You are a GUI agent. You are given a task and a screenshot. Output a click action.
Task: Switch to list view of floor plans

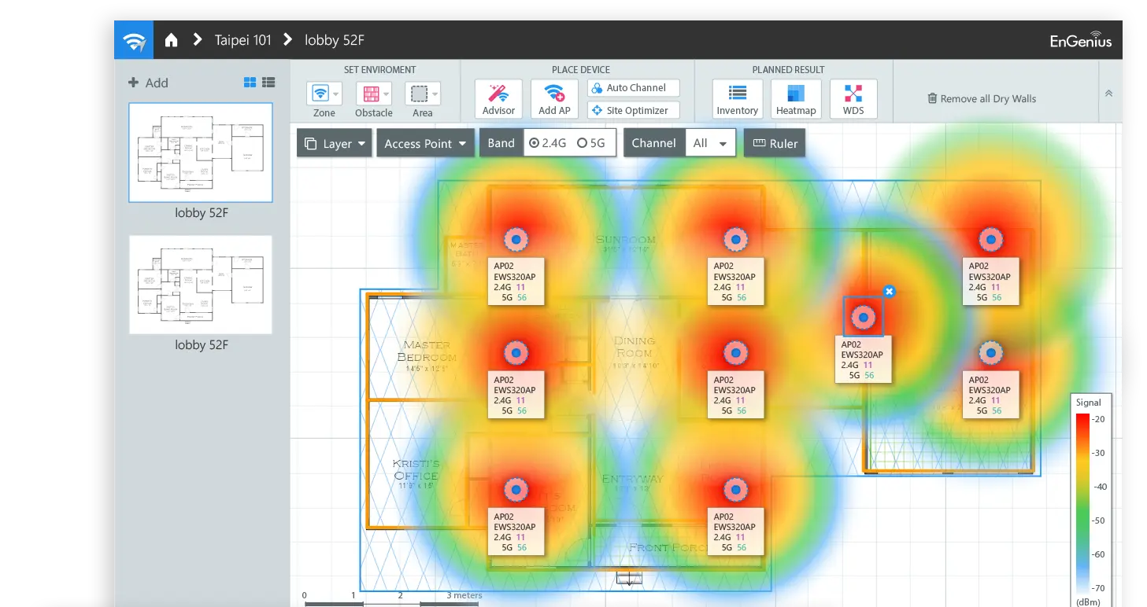coord(268,83)
